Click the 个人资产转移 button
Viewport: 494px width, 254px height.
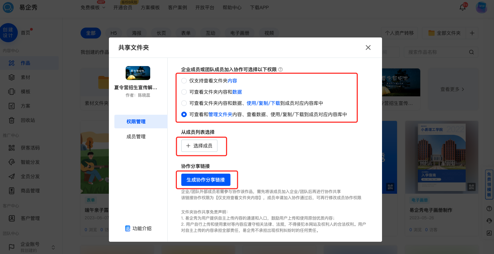pos(399,33)
